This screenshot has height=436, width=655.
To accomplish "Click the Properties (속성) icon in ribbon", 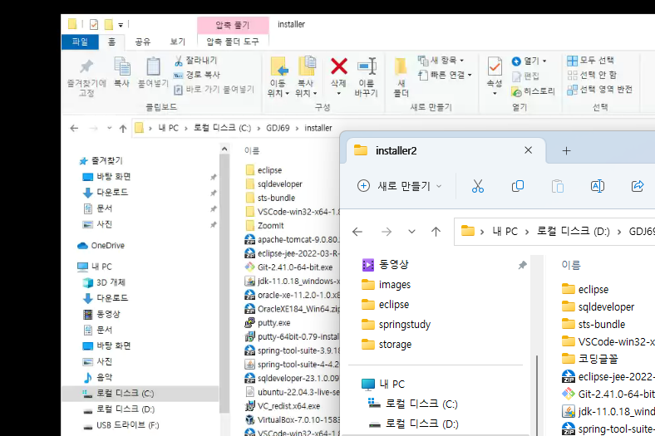I will pos(495,66).
